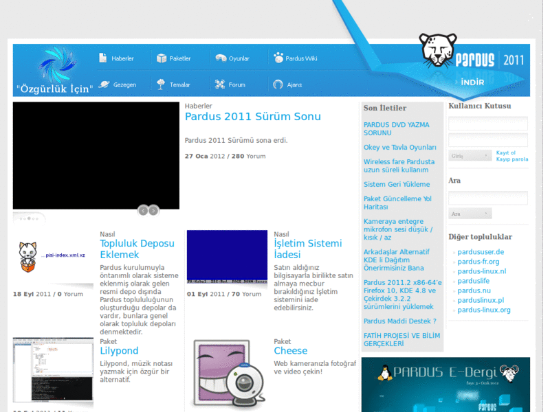Click the Forum nodes icon
Image resolution: width=550 pixels, height=412 pixels.
tap(220, 84)
